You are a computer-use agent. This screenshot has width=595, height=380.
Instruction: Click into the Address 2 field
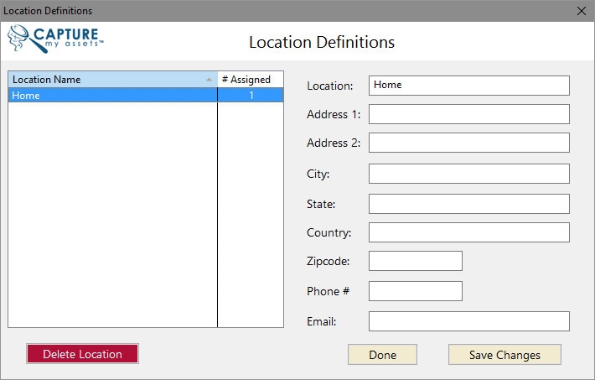pos(468,143)
